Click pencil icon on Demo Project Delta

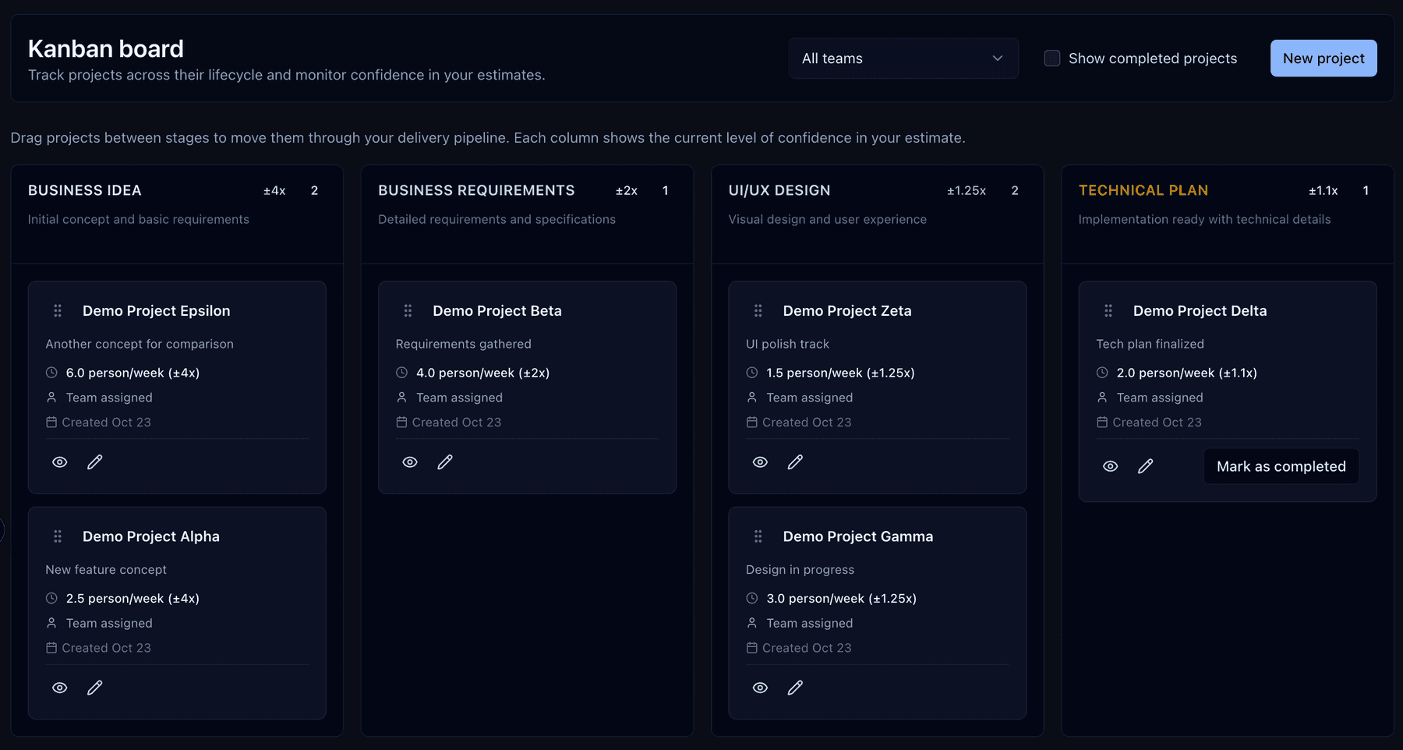[x=1145, y=466]
